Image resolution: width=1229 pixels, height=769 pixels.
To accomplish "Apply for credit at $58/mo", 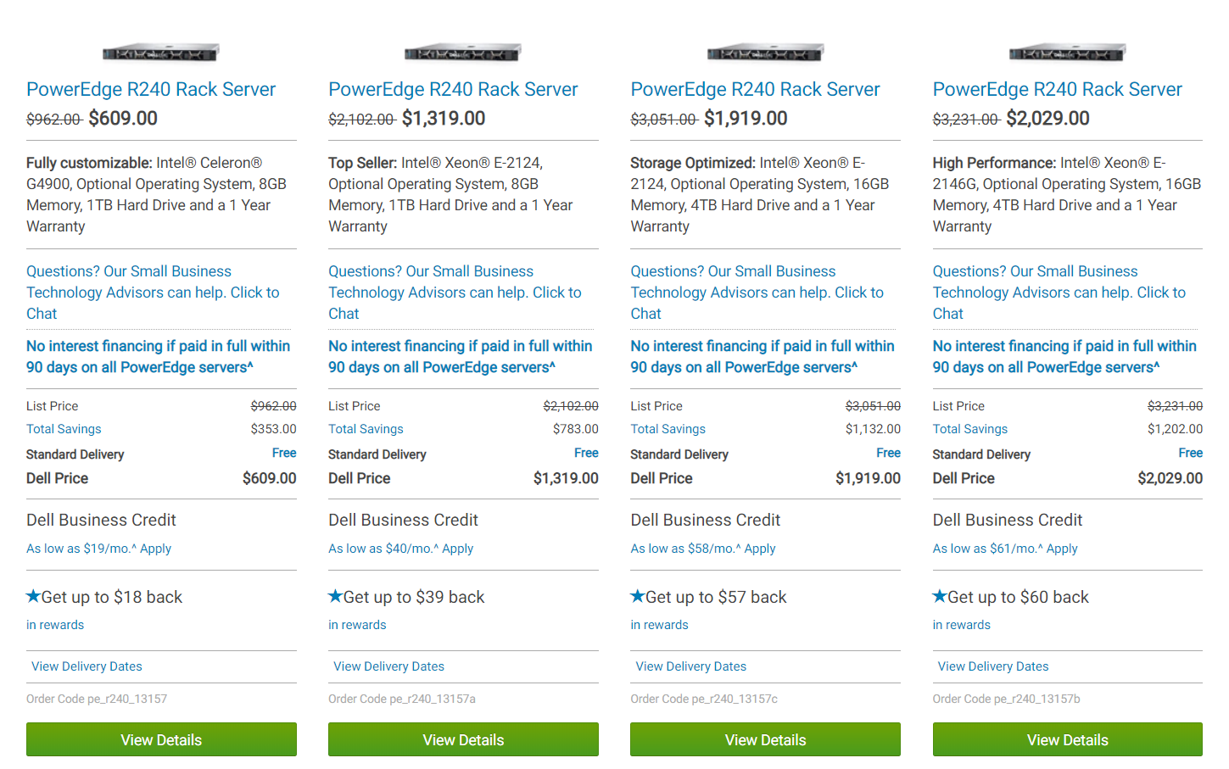I will click(760, 549).
